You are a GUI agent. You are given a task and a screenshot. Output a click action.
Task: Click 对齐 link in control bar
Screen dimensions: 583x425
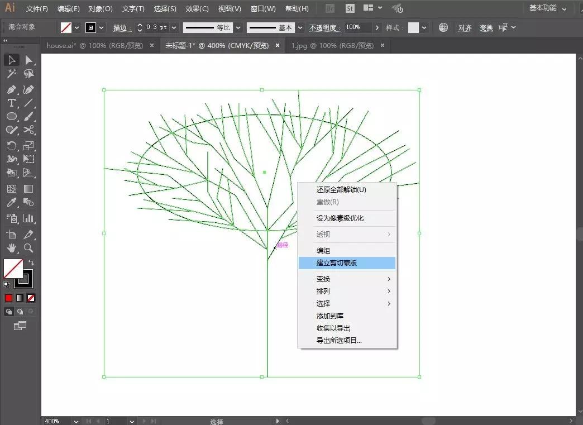pyautogui.click(x=465, y=27)
